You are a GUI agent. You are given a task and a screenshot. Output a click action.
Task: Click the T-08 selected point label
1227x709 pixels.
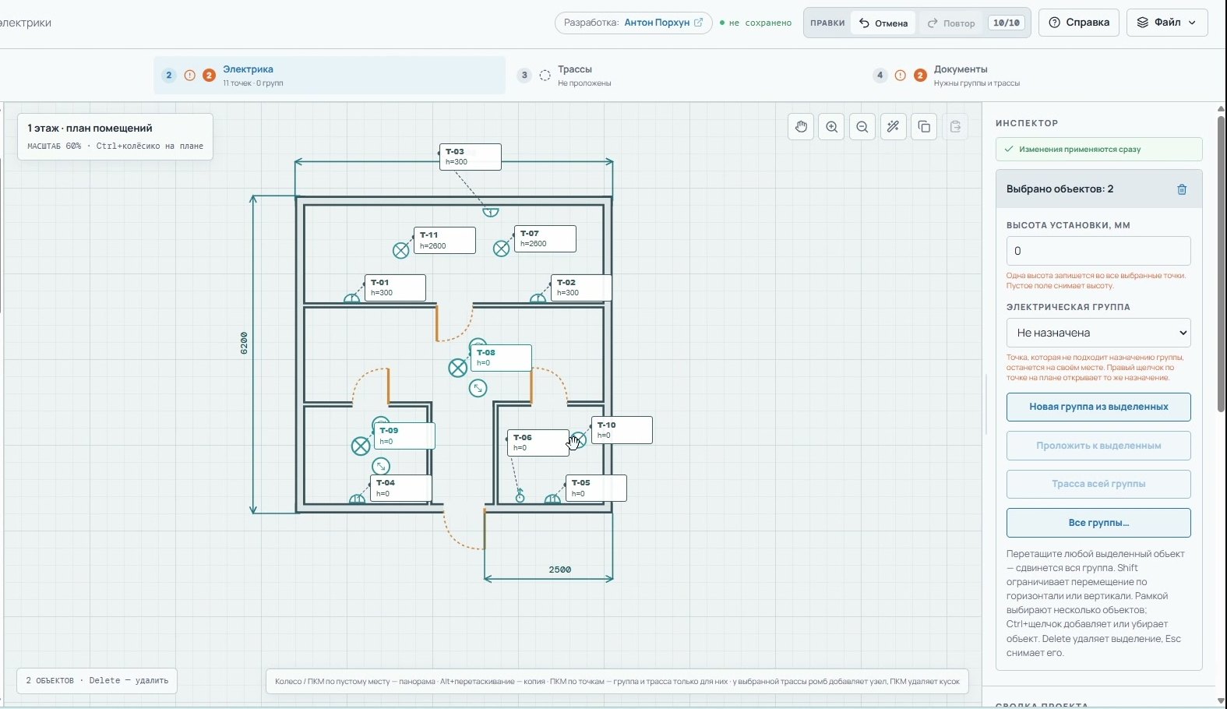(502, 358)
